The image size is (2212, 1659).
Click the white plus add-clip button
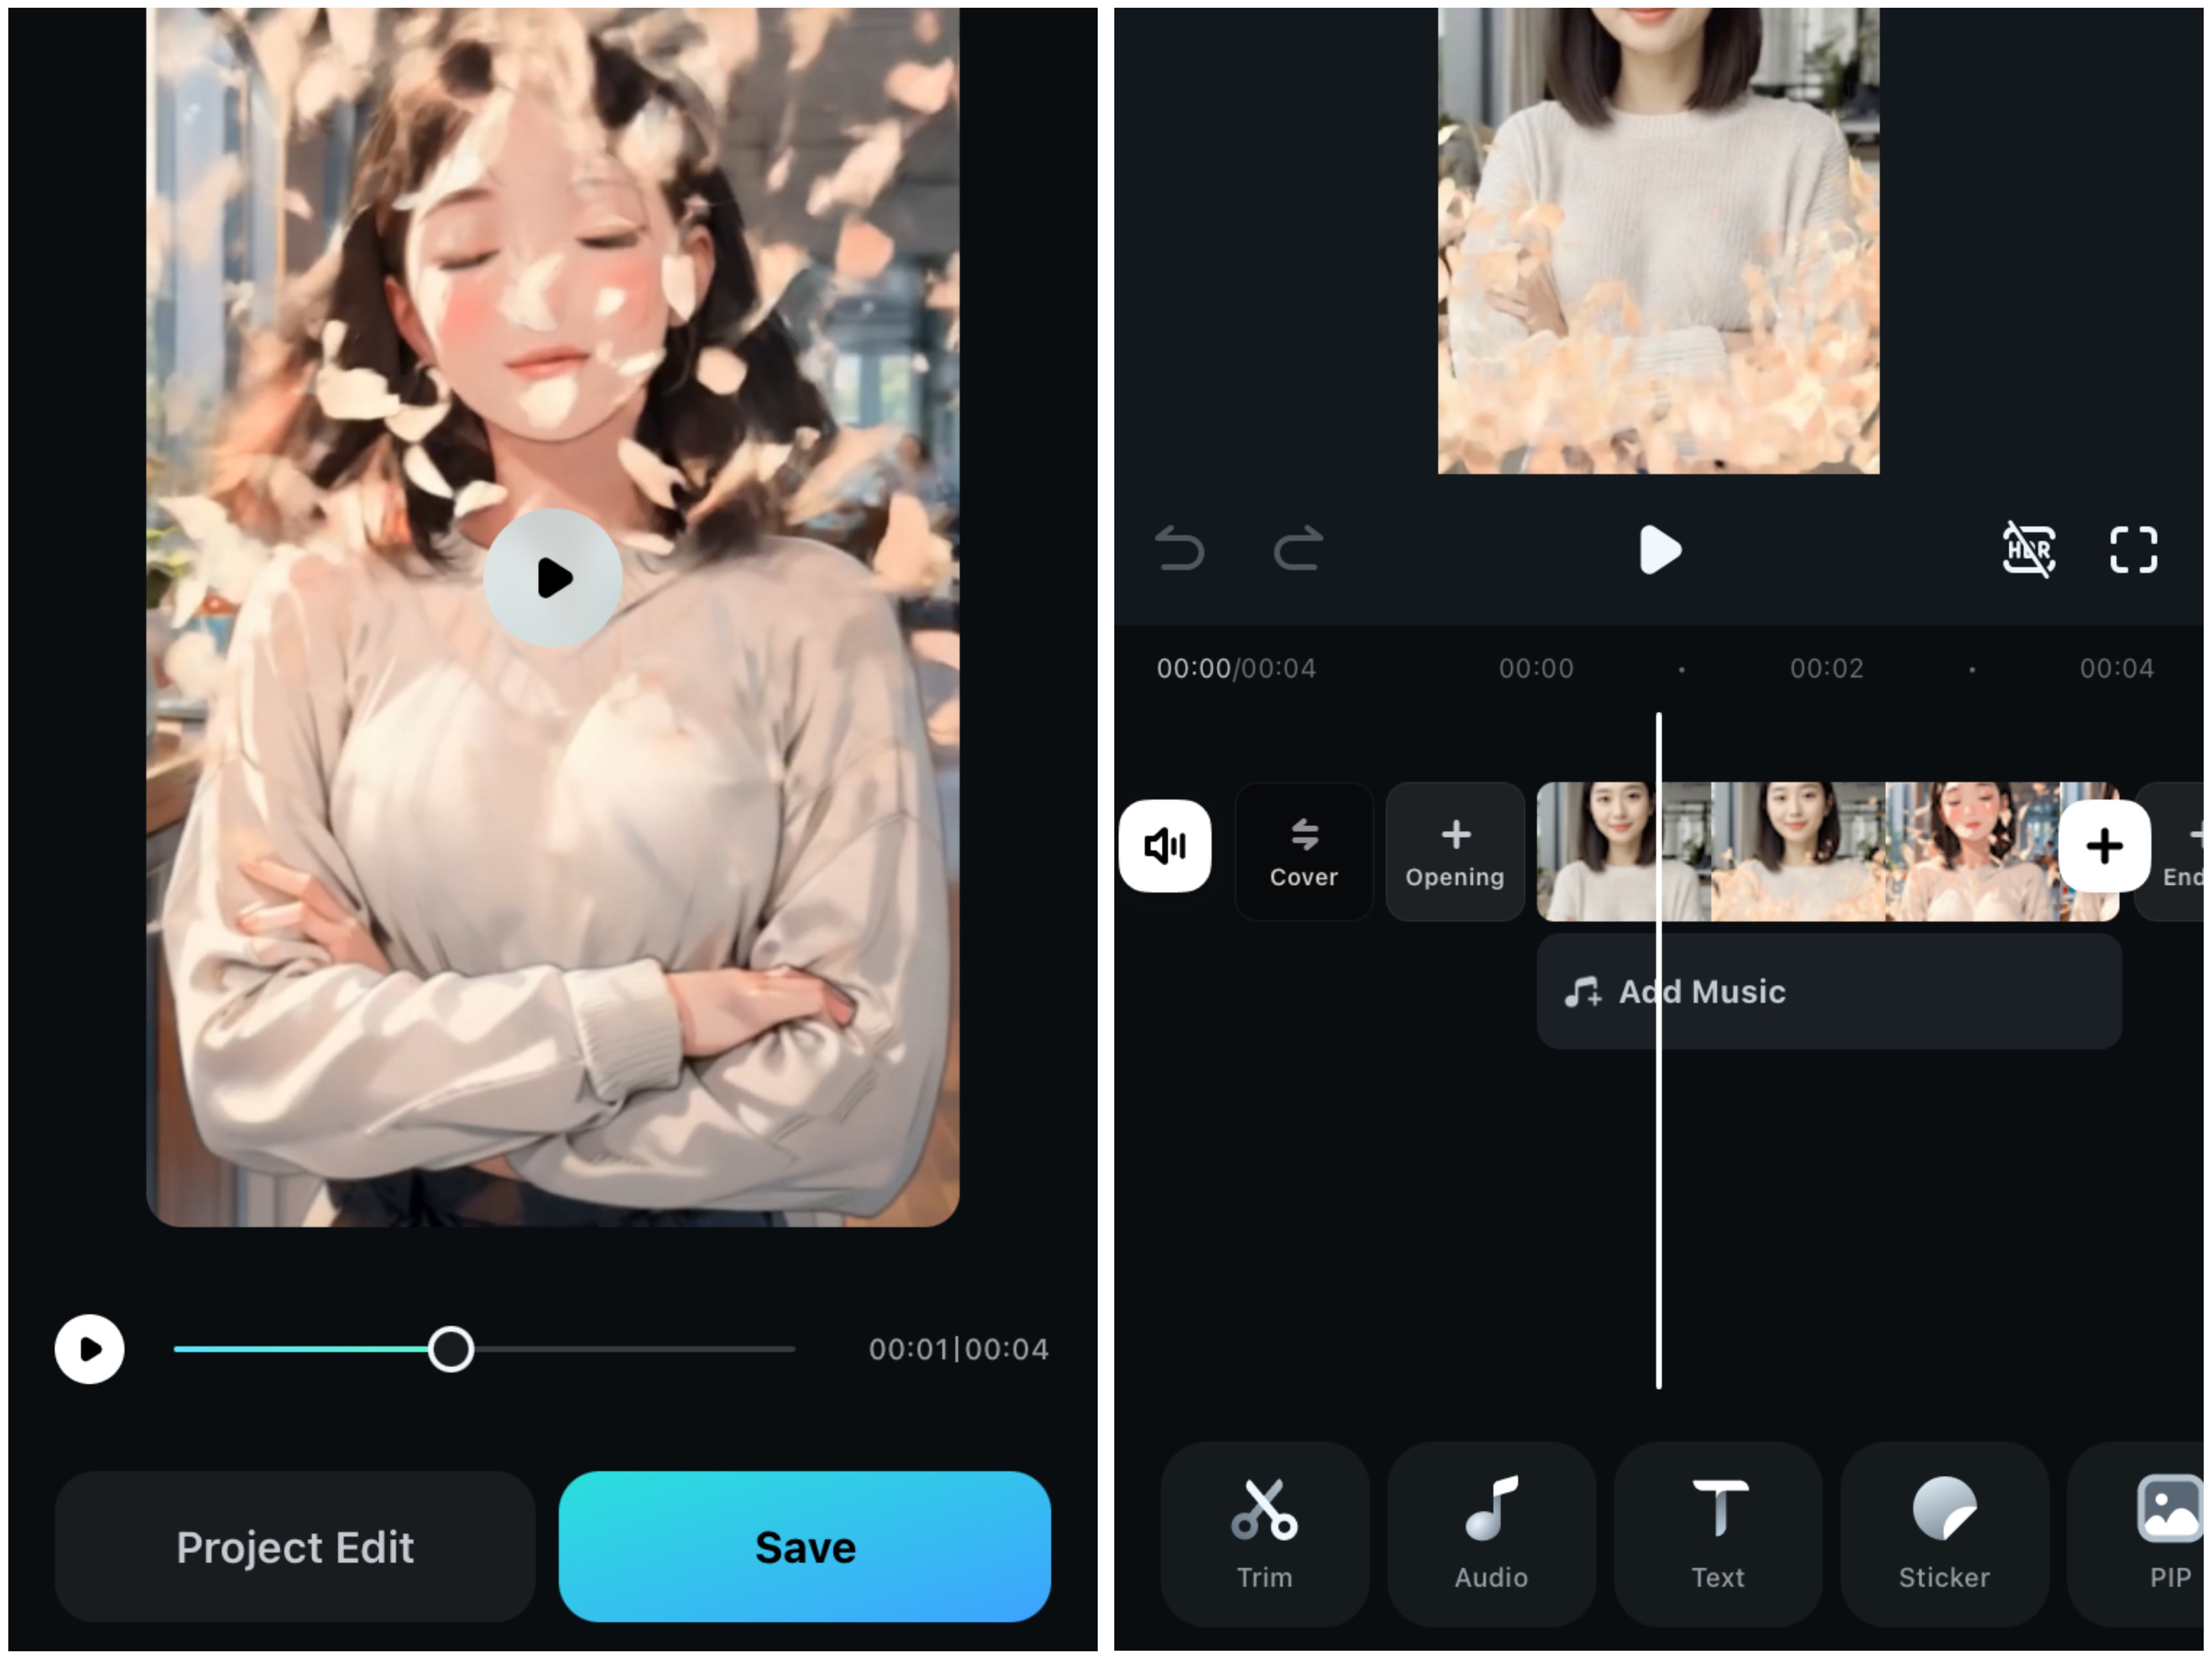coord(2104,846)
